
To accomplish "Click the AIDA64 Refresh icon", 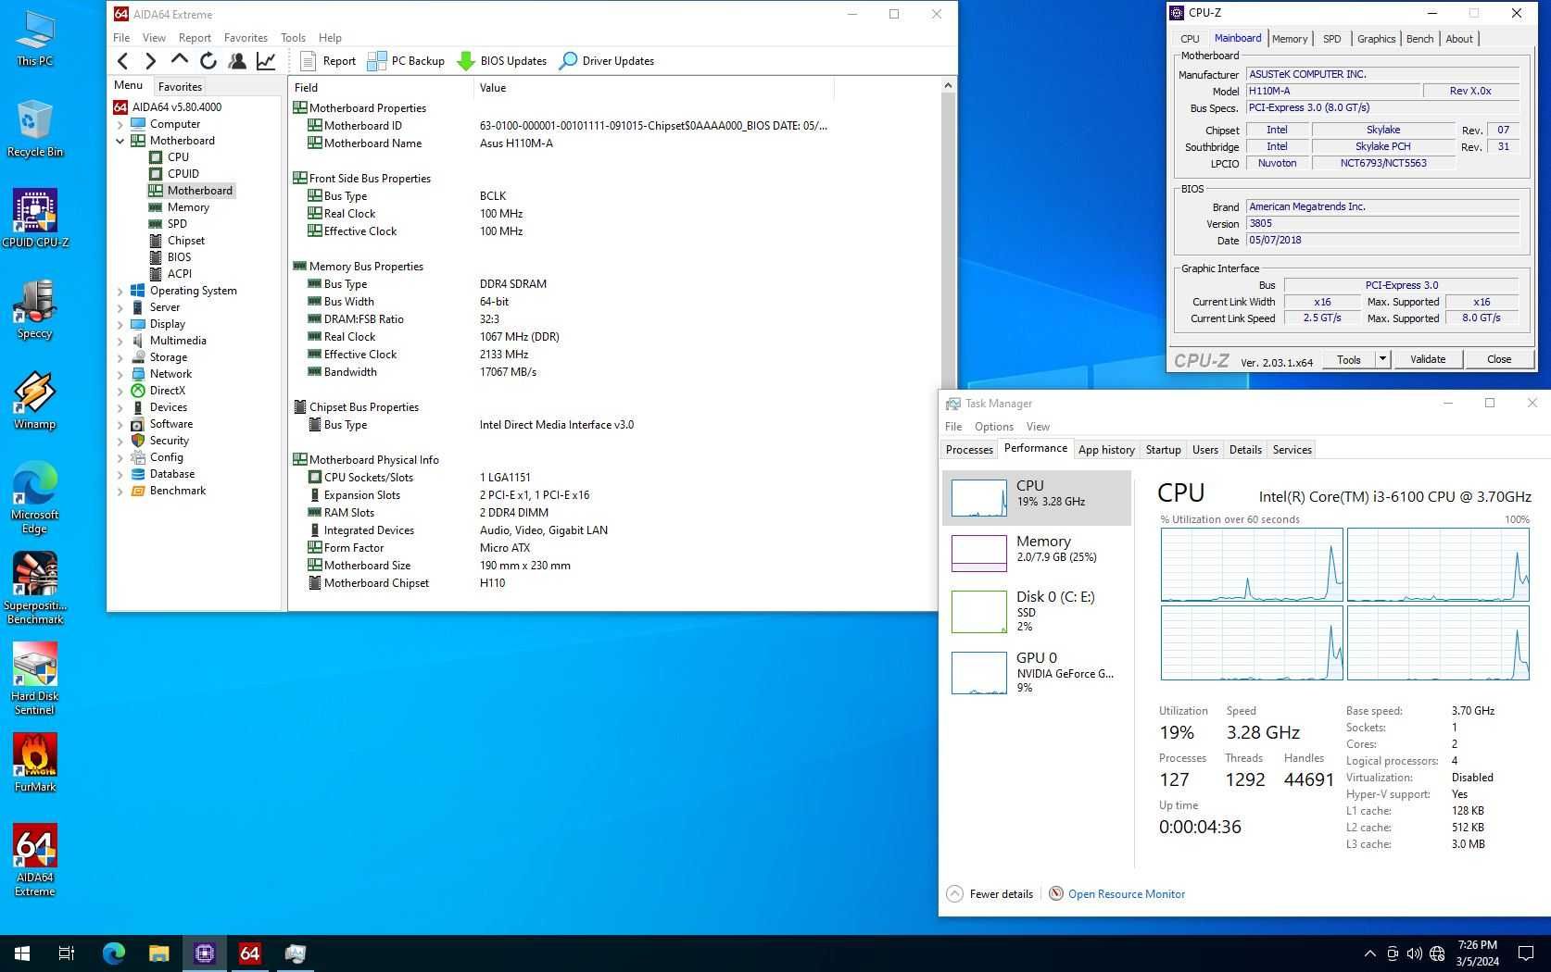I will pos(208,61).
